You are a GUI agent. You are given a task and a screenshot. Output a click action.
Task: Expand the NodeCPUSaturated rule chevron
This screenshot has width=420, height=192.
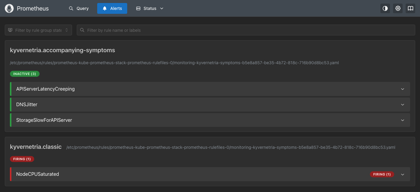coord(403,174)
